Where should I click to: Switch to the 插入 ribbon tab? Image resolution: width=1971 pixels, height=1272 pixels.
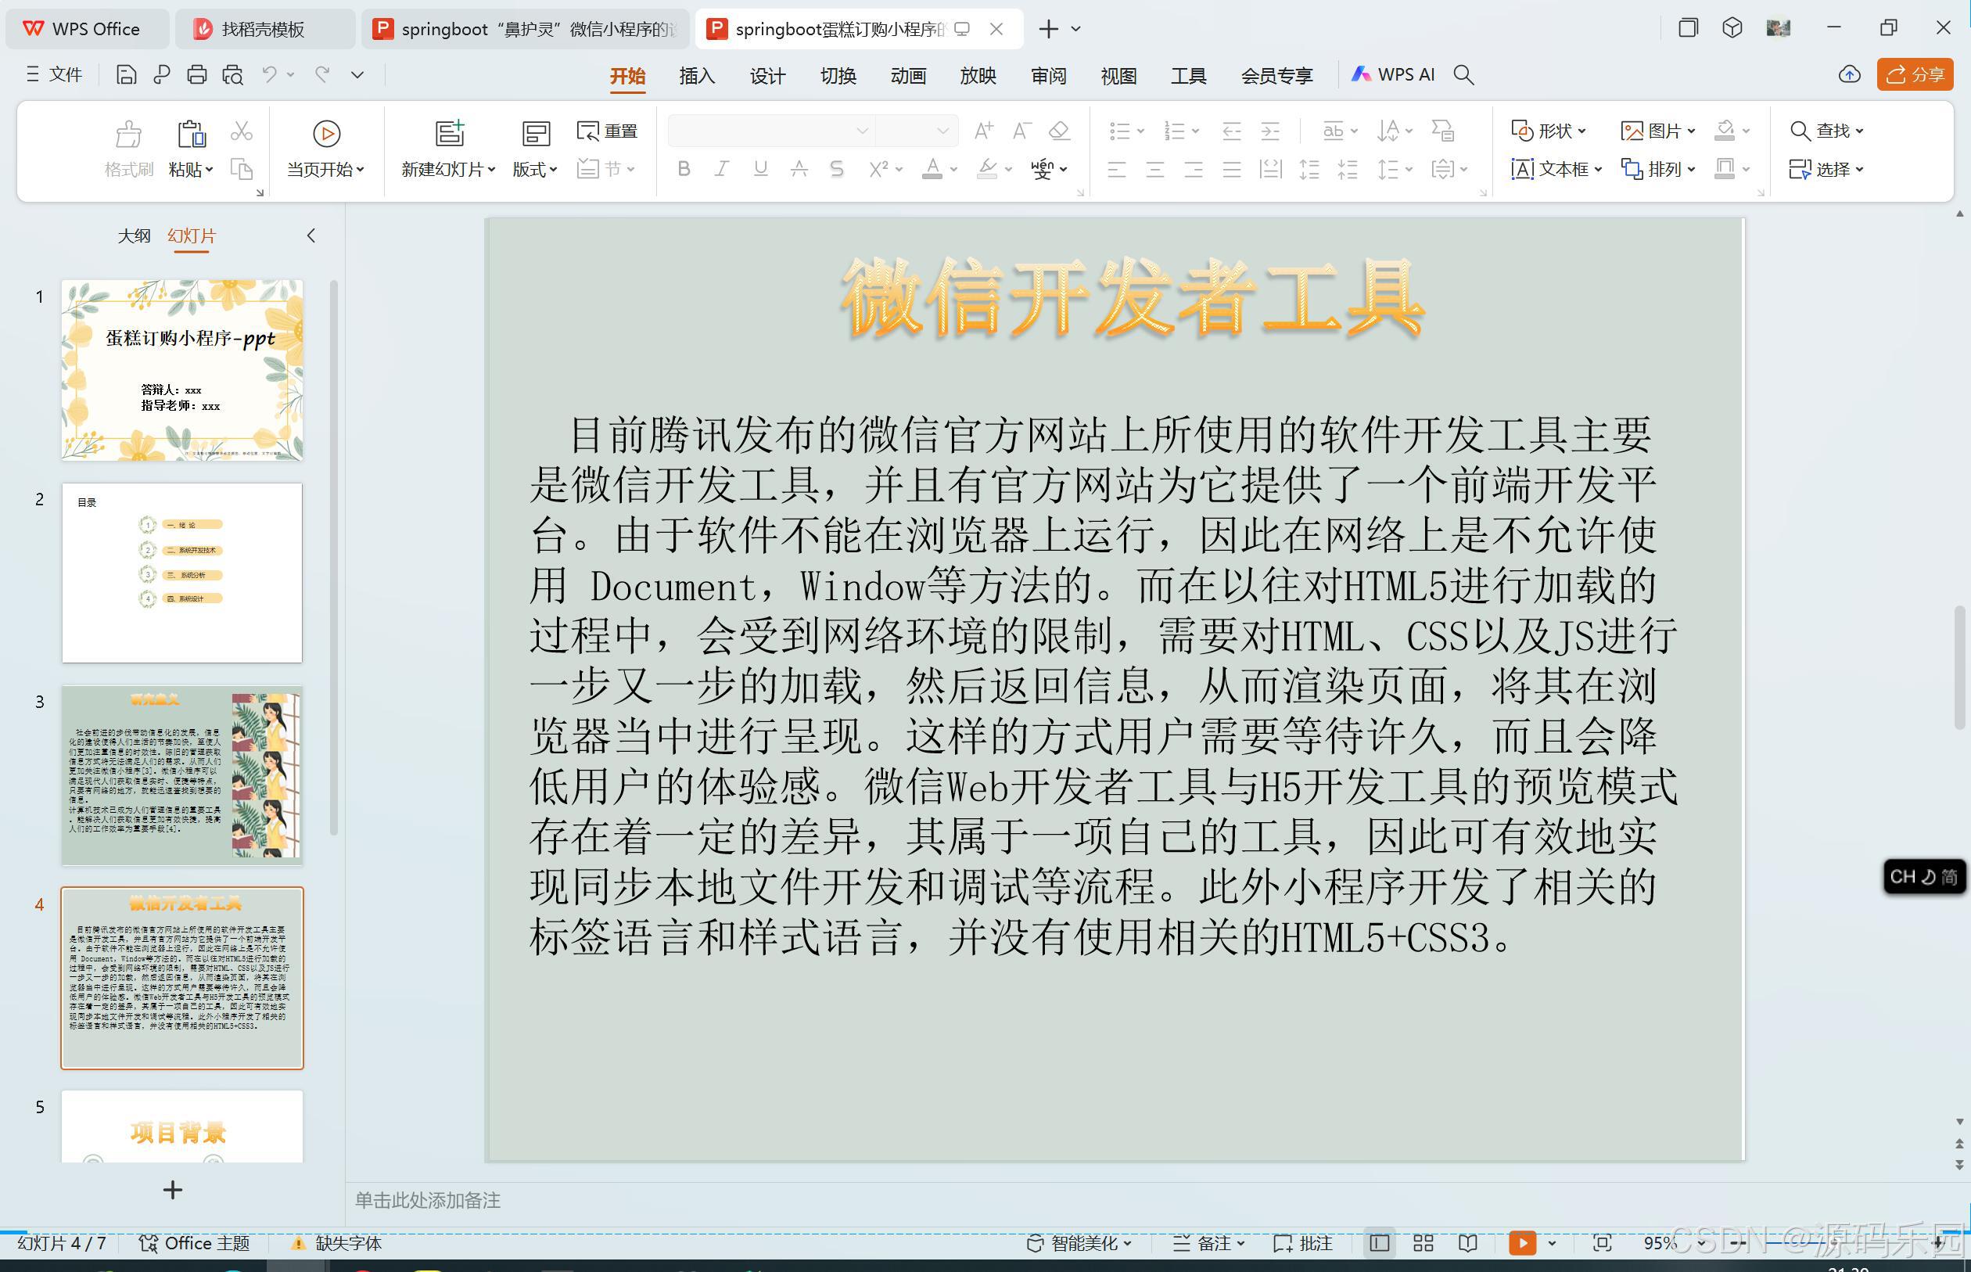[696, 75]
